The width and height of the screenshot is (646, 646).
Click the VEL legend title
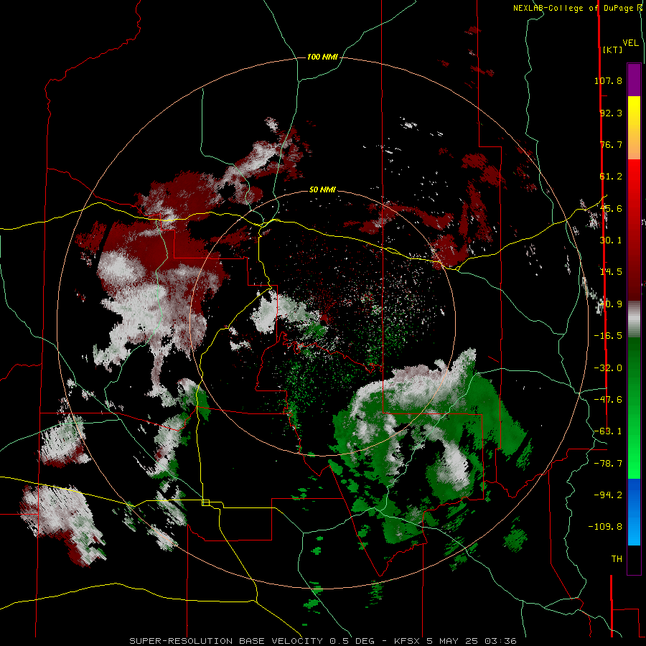[x=630, y=43]
